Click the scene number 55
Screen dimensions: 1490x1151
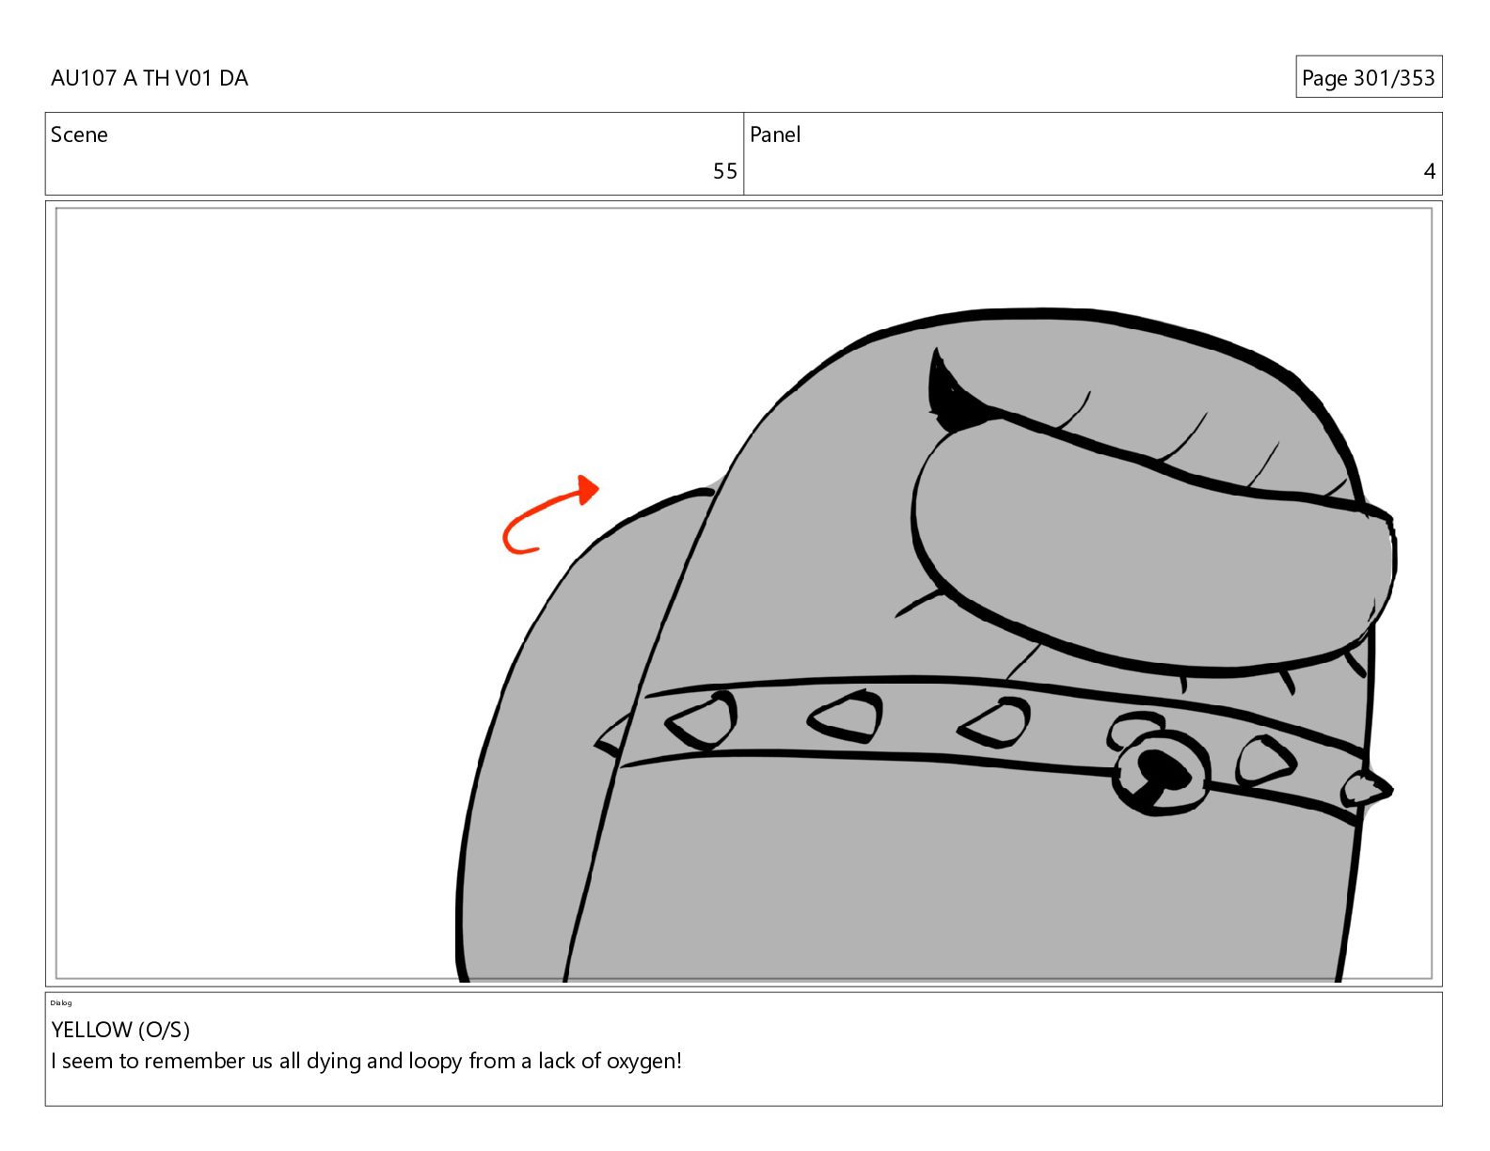click(724, 171)
